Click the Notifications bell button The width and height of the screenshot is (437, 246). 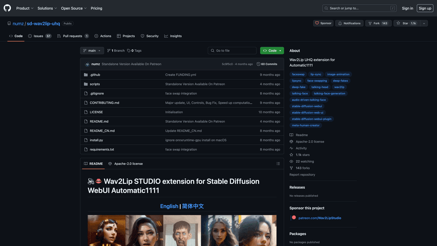(349, 23)
